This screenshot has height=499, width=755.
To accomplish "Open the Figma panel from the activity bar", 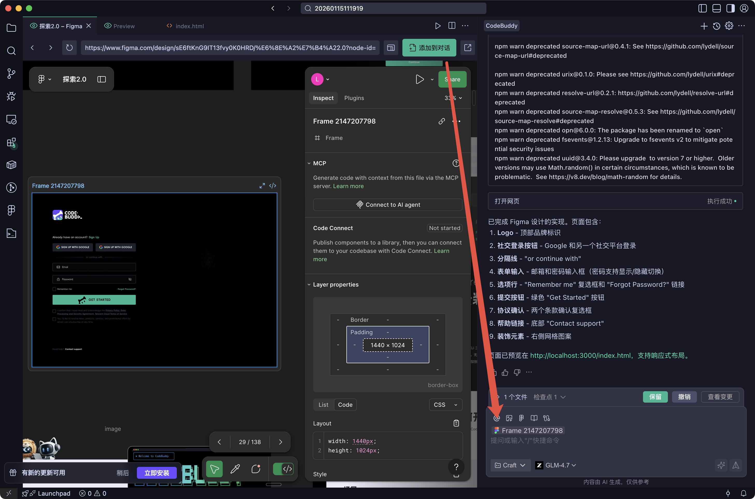I will coord(11,210).
